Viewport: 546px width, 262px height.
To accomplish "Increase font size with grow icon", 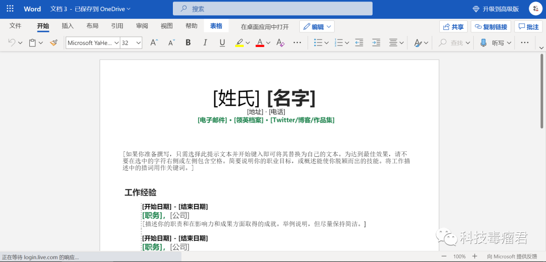I will (154, 42).
